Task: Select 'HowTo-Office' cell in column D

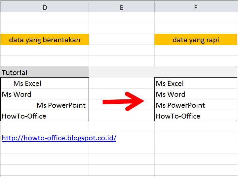Action: [x=45, y=116]
